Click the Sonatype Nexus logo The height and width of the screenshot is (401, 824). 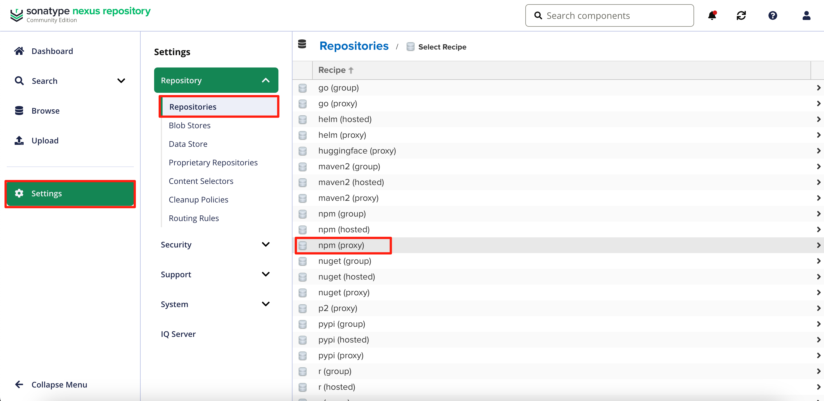tap(80, 15)
